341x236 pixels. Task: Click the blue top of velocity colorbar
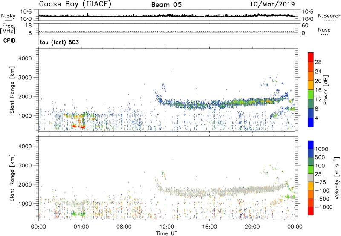coord(311,145)
